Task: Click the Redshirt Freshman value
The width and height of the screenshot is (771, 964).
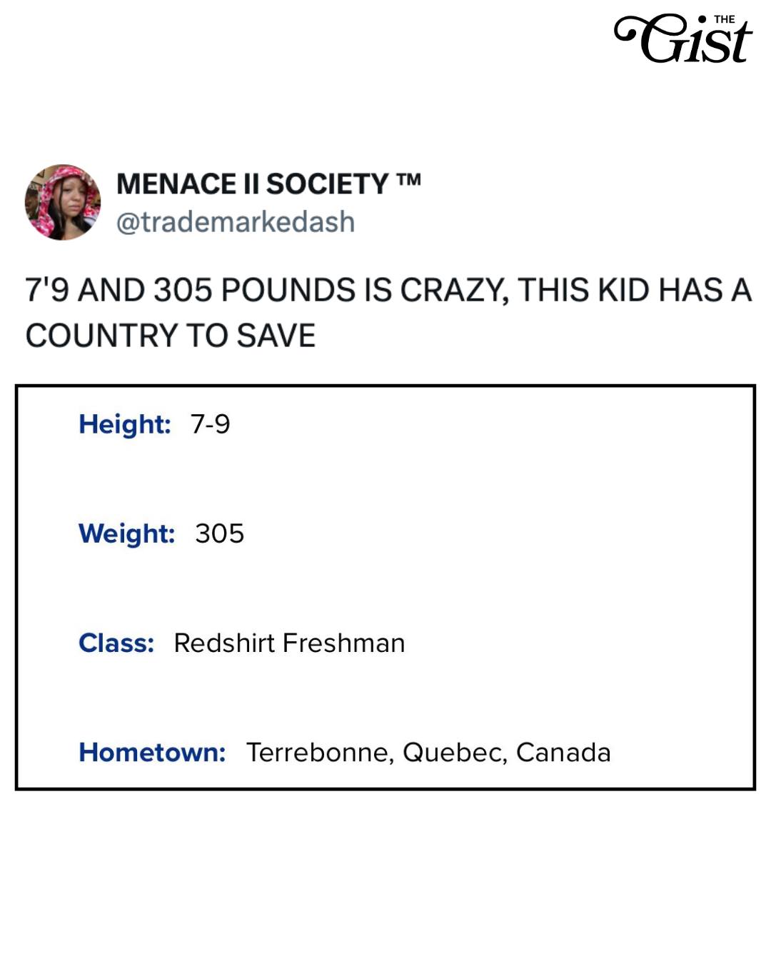Action: click(289, 643)
